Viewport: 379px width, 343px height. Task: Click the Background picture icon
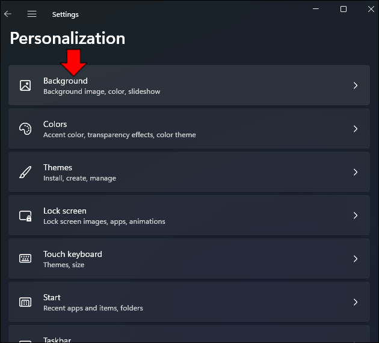25,85
